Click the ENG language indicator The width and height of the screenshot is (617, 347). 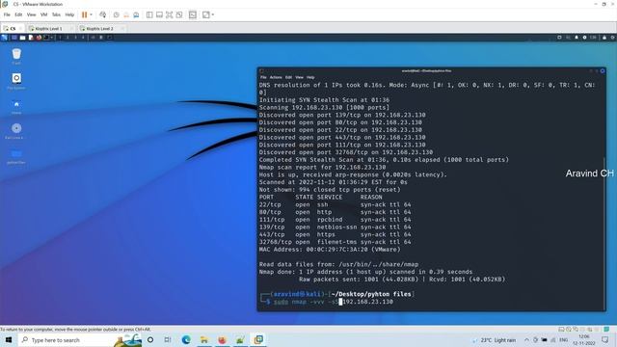563,340
